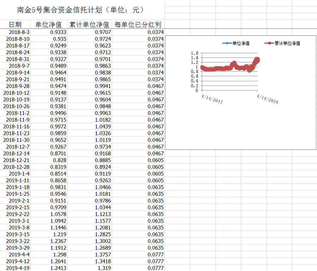Click the 单位净值 legend entry in chart

(x=236, y=43)
